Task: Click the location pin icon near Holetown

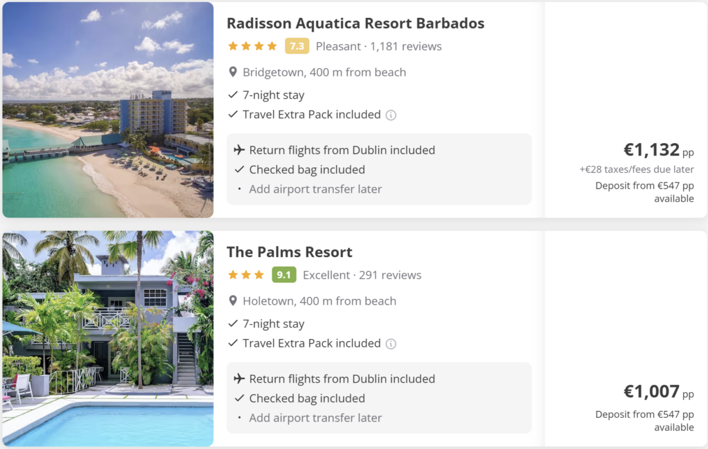Action: (x=233, y=301)
